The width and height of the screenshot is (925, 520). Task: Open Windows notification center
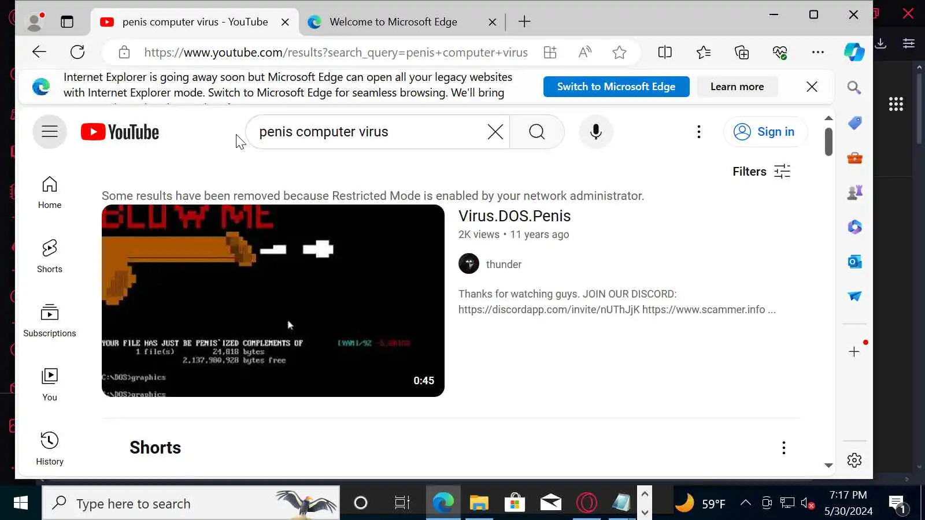898,504
